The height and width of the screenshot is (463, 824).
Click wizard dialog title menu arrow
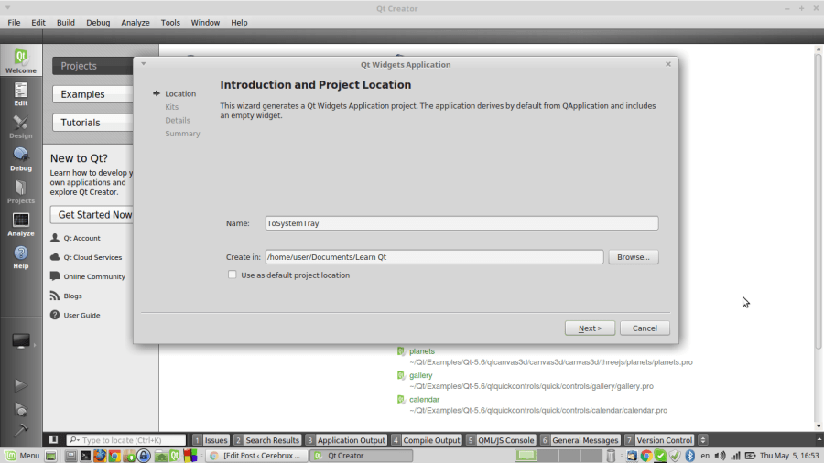point(144,64)
